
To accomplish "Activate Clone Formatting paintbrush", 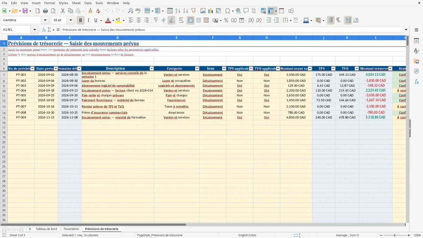I will 91,11.
